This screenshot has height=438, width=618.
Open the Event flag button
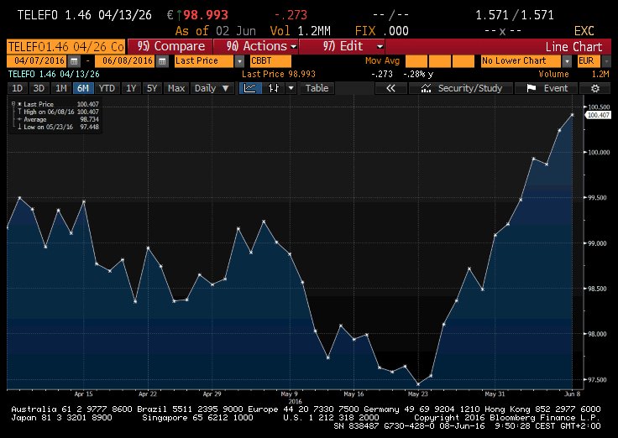[x=547, y=88]
